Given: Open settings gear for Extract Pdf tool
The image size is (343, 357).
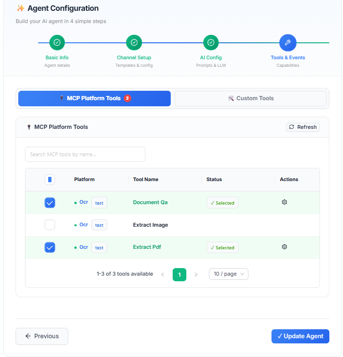Looking at the screenshot, I should pyautogui.click(x=284, y=247).
